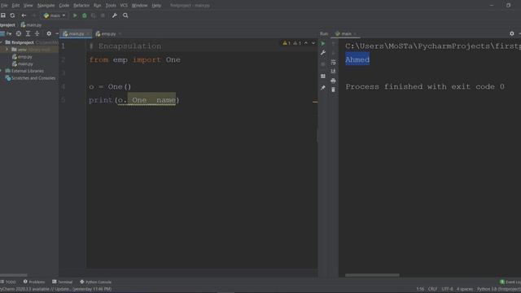This screenshot has width=521, height=293.
Task: Click Collapse All icon in Project panel
Action: 37,33
